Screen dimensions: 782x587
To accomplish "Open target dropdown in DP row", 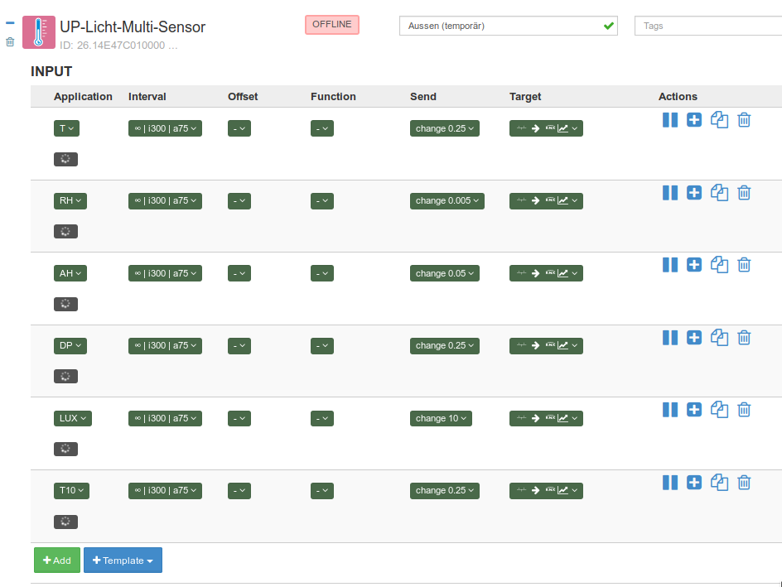I will click(546, 346).
